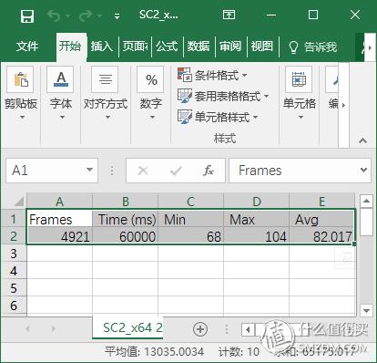Open 条件格式 conditional formatting menu
Viewport: 377px width, 363px height.
[x=212, y=75]
